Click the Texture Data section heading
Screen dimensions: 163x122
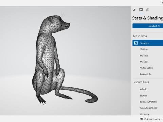[141, 82]
